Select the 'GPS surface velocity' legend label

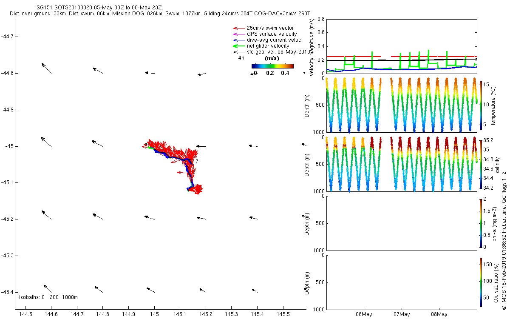[x=272, y=34]
